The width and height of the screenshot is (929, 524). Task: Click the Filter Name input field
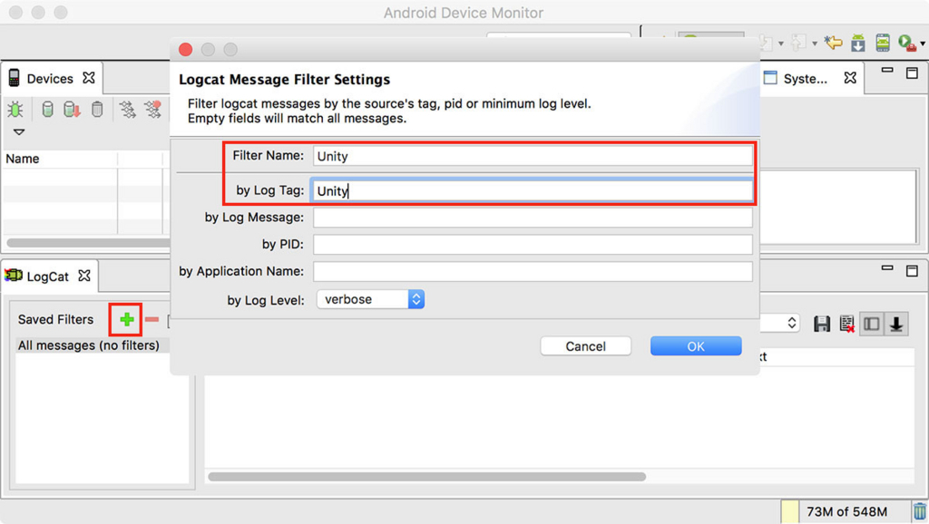(533, 156)
